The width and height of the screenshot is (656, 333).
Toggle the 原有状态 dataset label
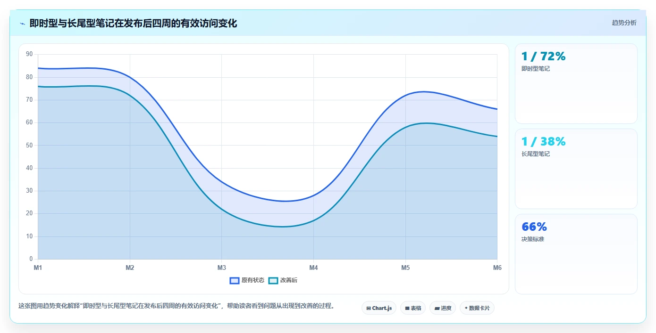pyautogui.click(x=253, y=280)
